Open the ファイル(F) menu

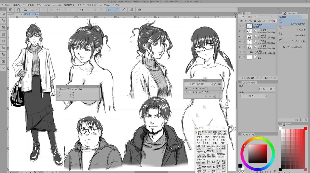[6, 5]
